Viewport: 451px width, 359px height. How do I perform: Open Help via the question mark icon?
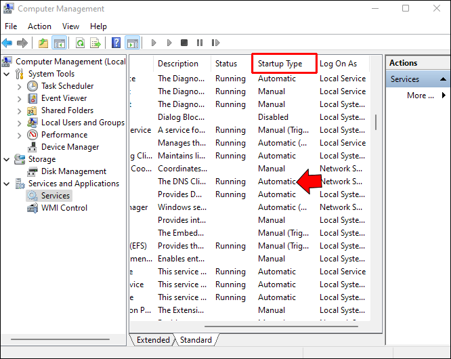tap(116, 43)
